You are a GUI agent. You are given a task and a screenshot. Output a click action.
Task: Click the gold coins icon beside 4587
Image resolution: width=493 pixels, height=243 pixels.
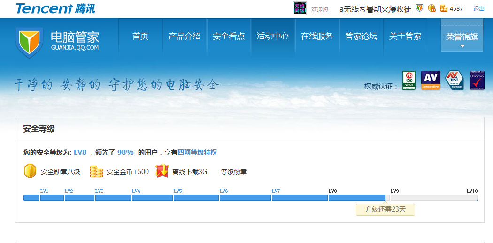point(444,8)
